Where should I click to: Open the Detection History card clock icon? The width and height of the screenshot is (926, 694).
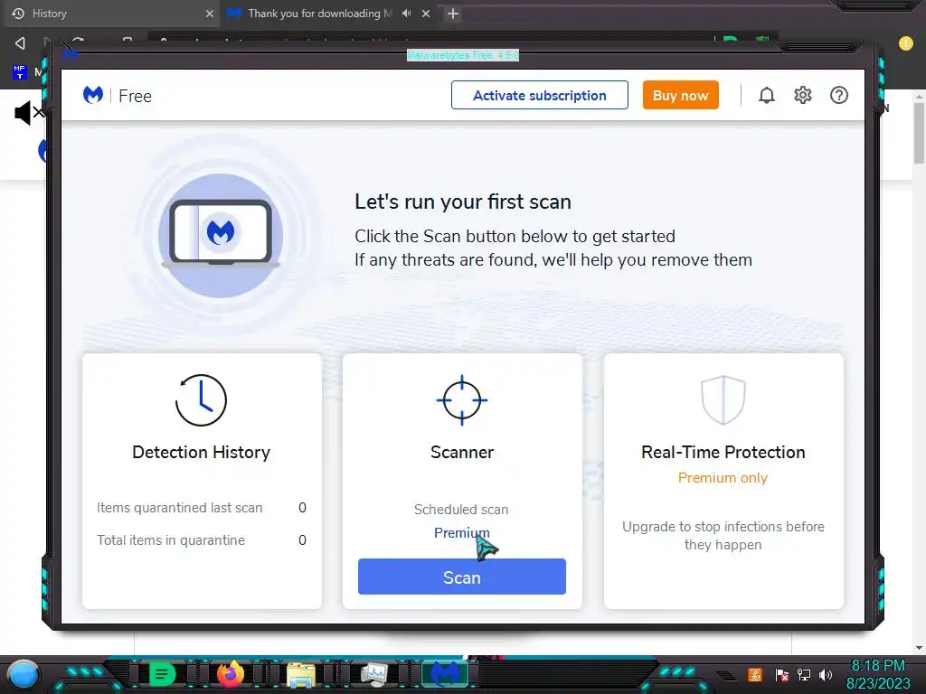201,400
